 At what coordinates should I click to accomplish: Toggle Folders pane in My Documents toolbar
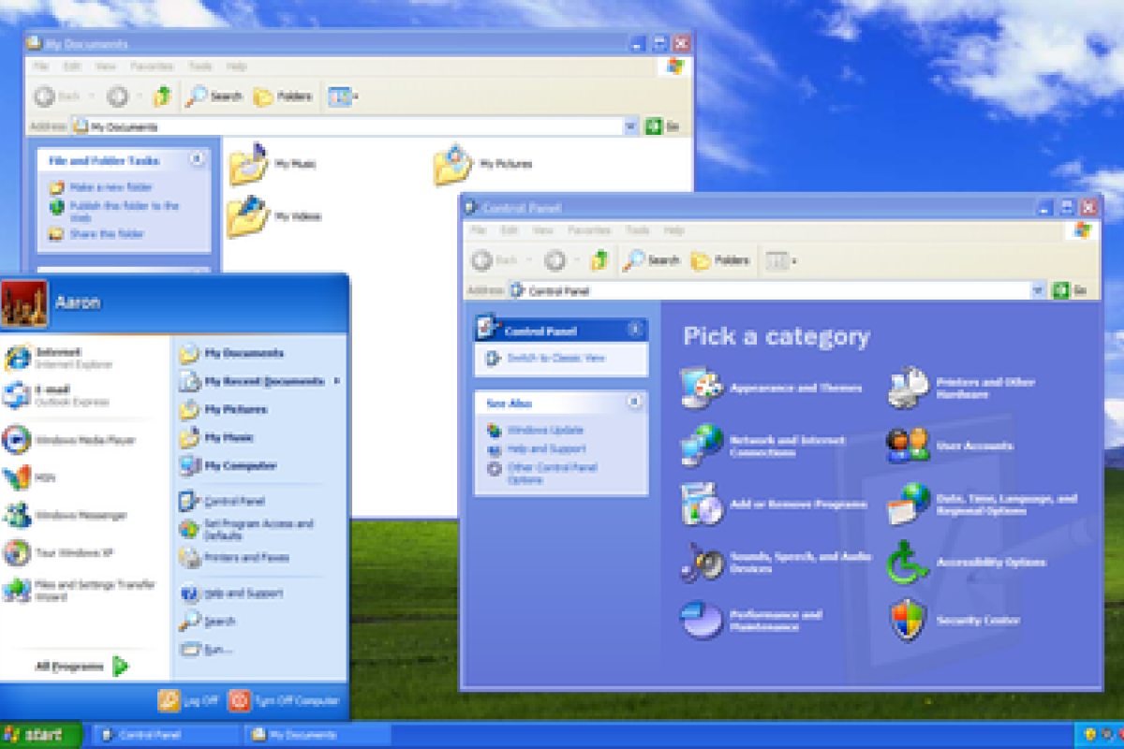pyautogui.click(x=284, y=96)
